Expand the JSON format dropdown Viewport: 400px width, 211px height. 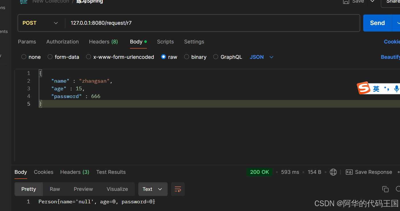[261, 57]
